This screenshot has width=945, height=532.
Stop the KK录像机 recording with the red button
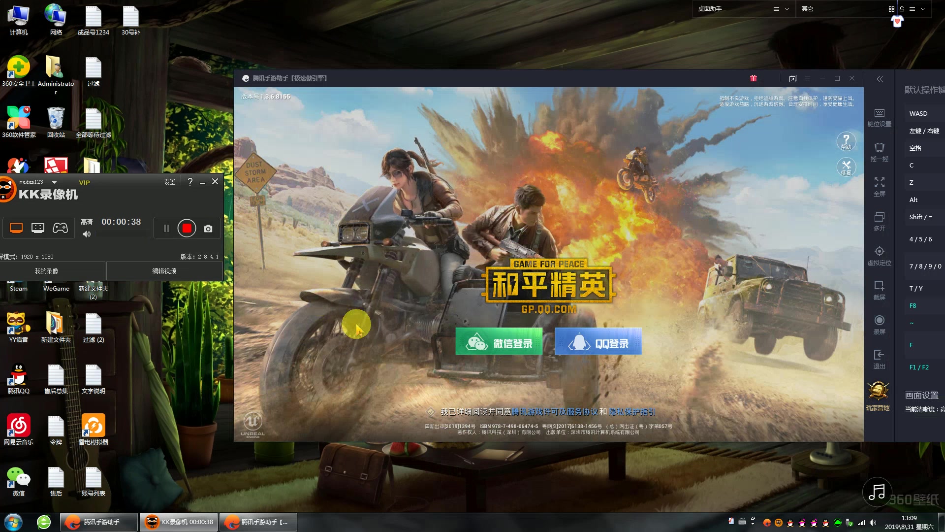(x=187, y=228)
